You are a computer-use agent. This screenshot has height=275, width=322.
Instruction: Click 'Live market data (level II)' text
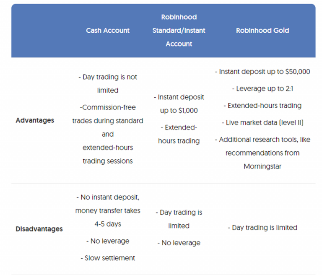coord(262,123)
